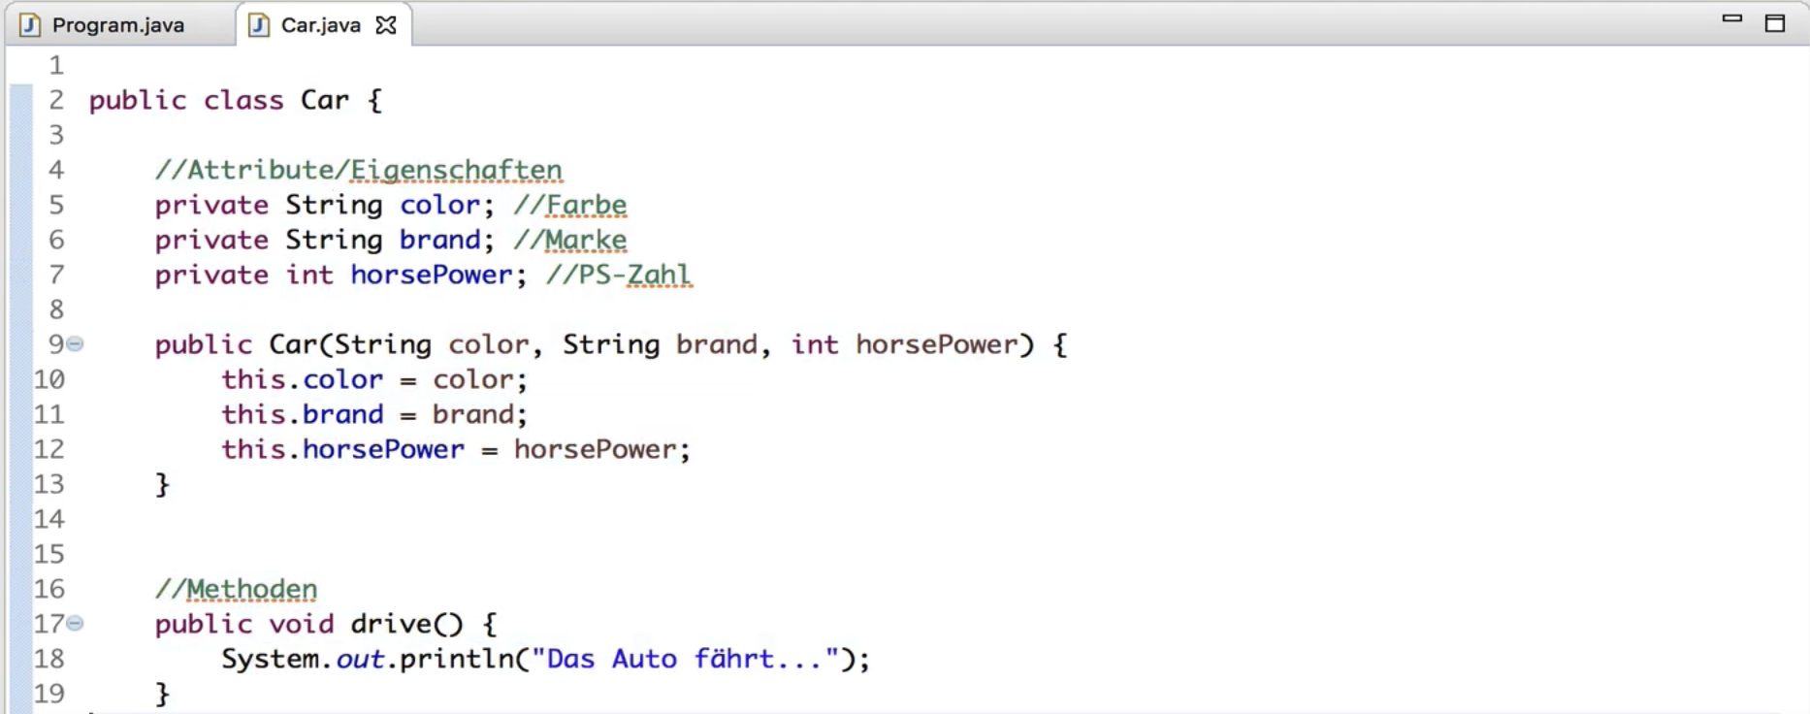1810x714 pixels.
Task: Click the //Methoden comment
Action: tap(236, 589)
